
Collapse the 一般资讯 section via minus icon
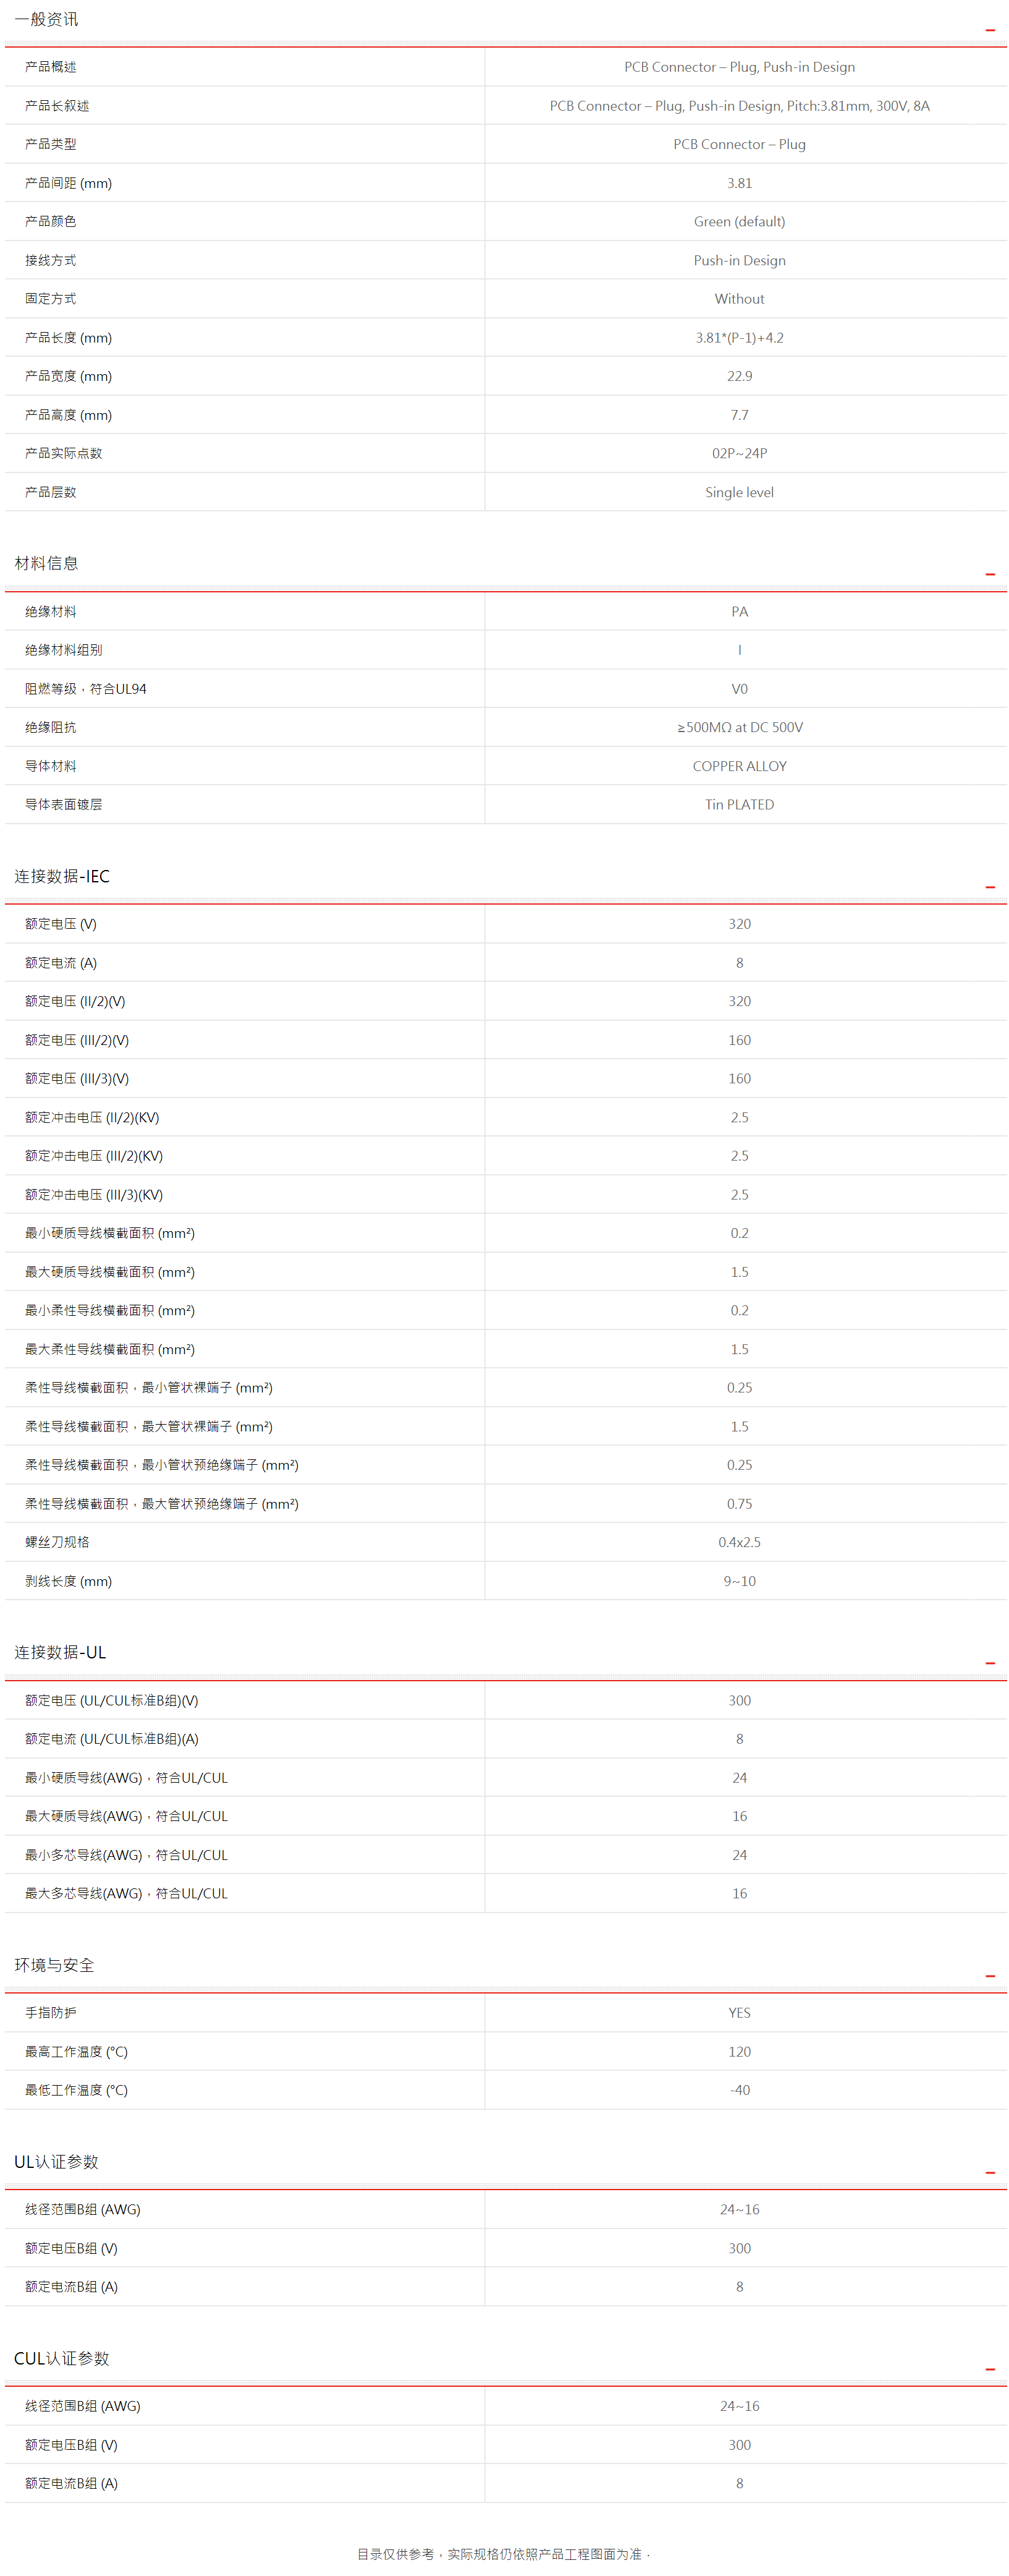[x=990, y=30]
